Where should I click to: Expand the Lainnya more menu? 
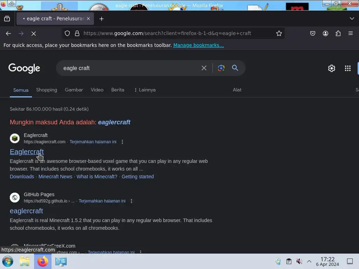coord(145,90)
